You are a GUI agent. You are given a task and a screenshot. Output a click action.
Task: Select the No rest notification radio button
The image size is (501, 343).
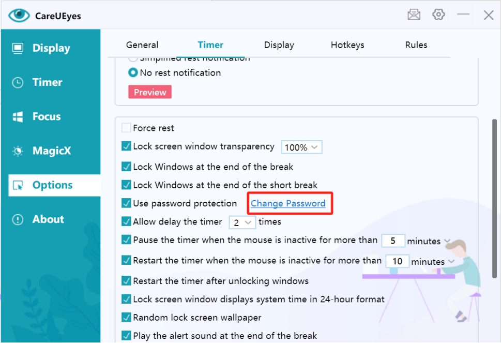pyautogui.click(x=133, y=73)
